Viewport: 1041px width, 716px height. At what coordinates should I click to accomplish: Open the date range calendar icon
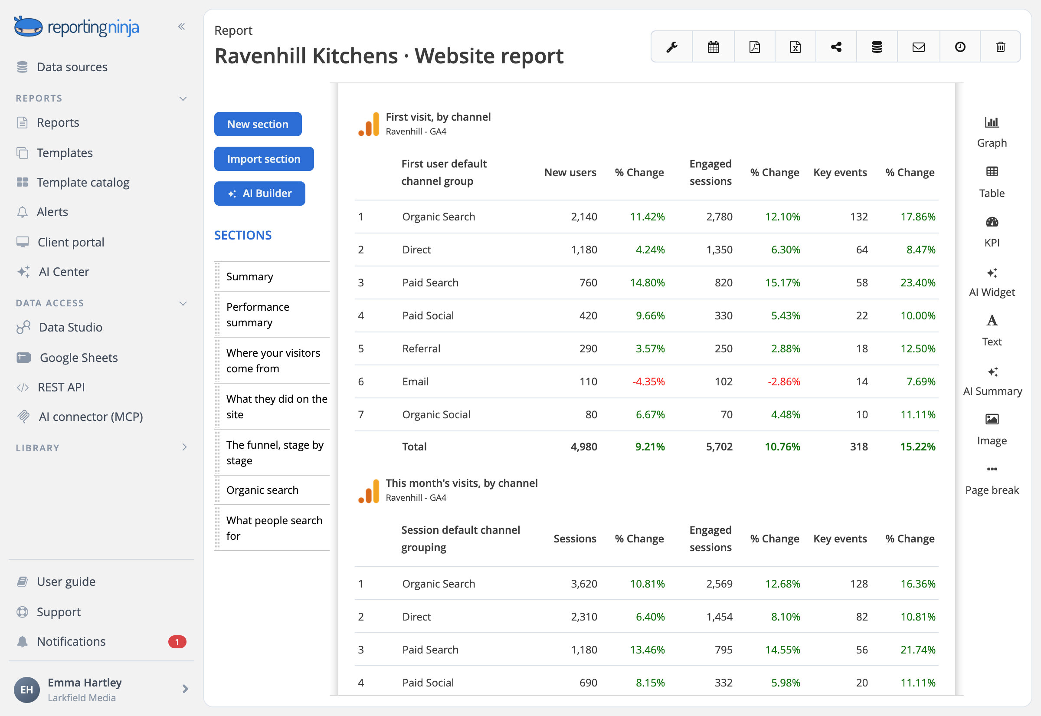(713, 47)
